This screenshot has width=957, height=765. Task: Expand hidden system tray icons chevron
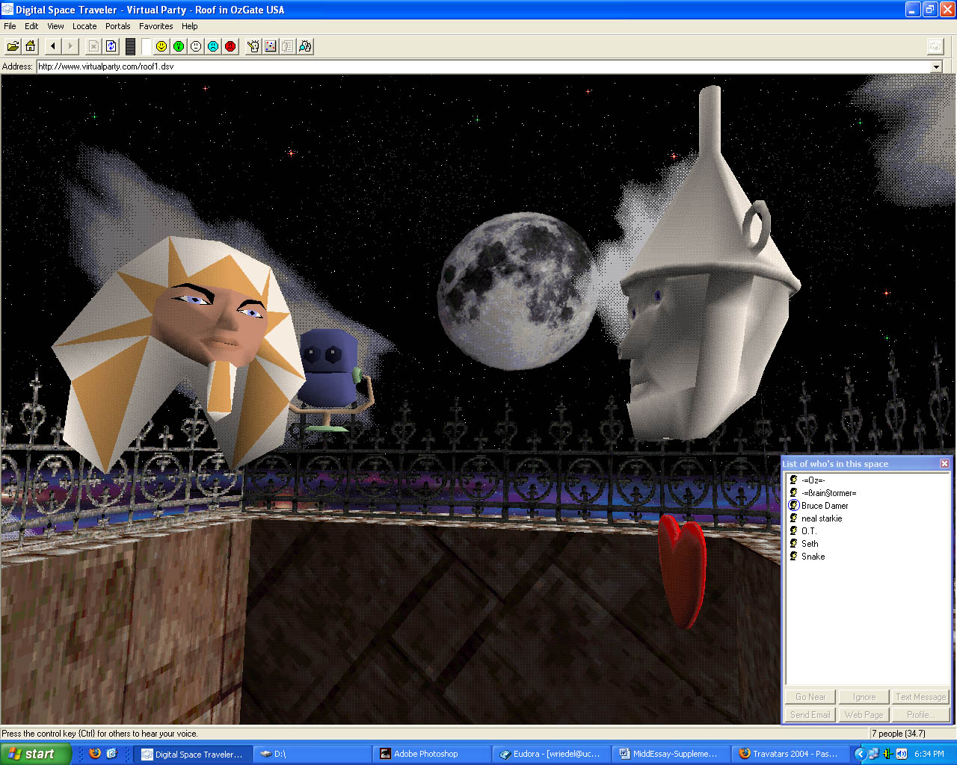point(860,754)
